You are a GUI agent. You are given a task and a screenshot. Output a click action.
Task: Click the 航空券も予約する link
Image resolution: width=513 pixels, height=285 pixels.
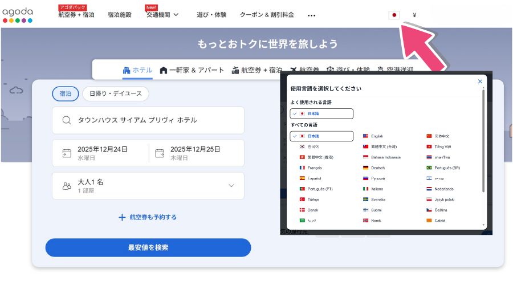pos(148,217)
